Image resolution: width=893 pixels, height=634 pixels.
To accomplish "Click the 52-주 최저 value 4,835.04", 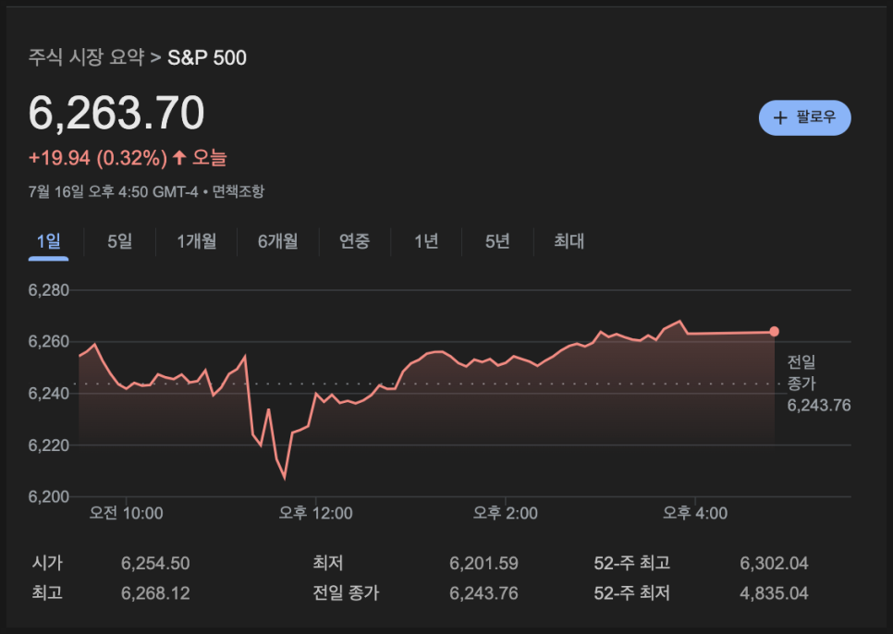I will 774,593.
